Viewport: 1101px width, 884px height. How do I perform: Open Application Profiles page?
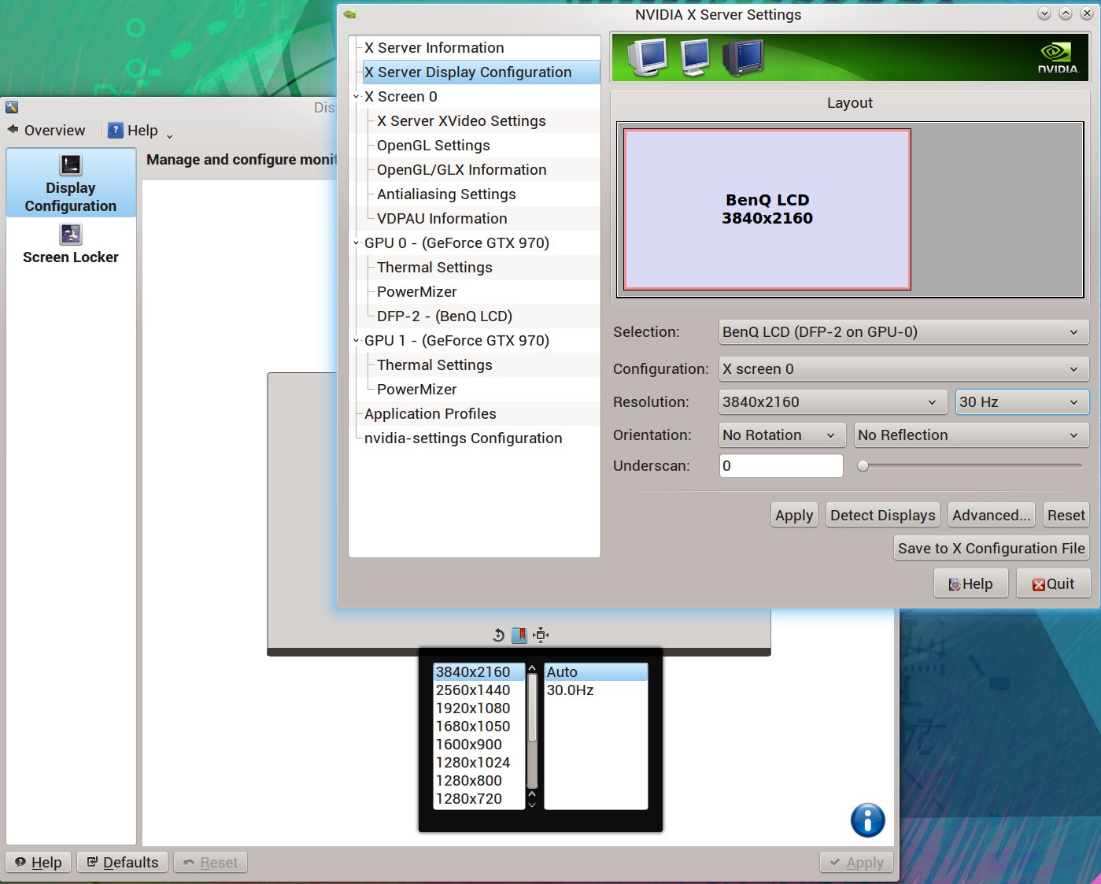pyautogui.click(x=430, y=414)
